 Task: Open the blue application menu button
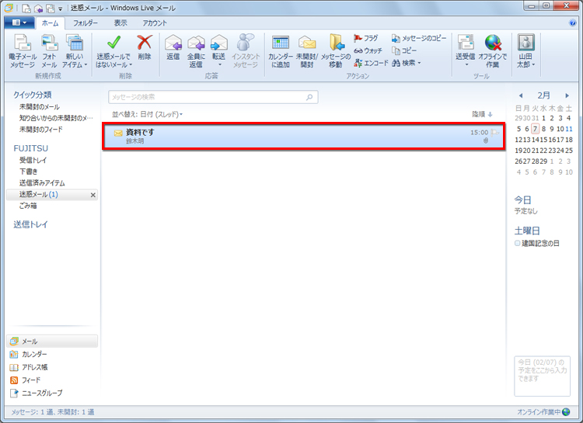pos(19,23)
